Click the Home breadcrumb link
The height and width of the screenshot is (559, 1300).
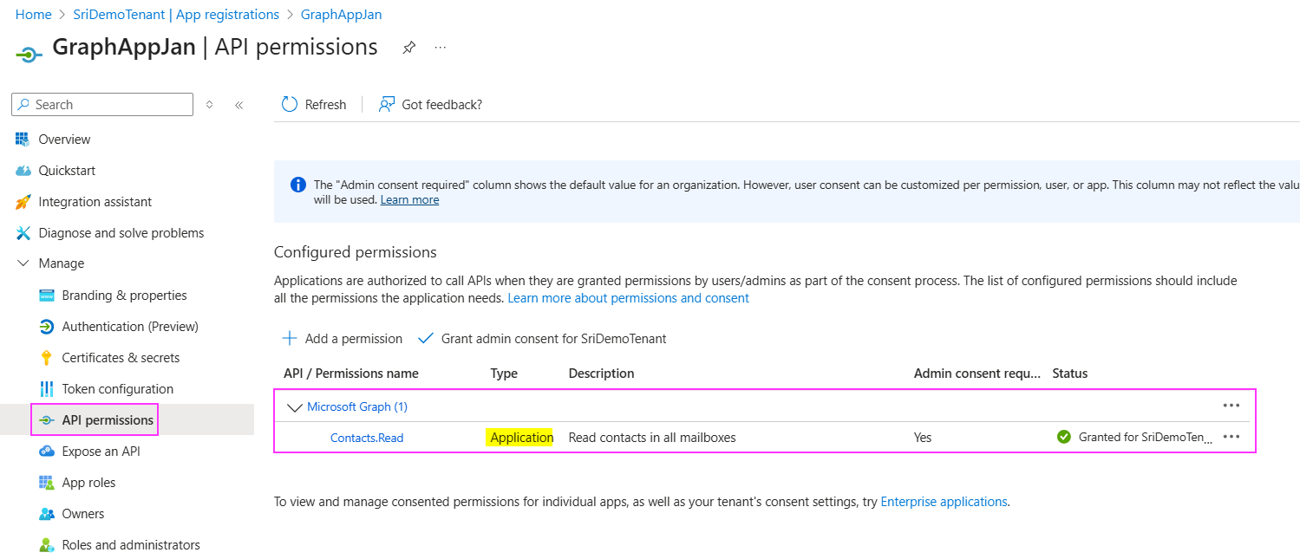33,15
